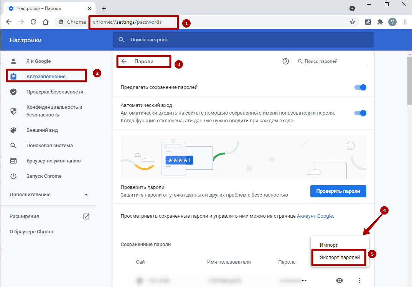
Task: Bookmark this page with the star icon
Action: click(x=352, y=22)
